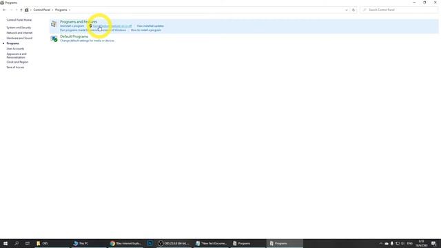Click the Programs and Features category icon
441x248 pixels.
[54, 24]
